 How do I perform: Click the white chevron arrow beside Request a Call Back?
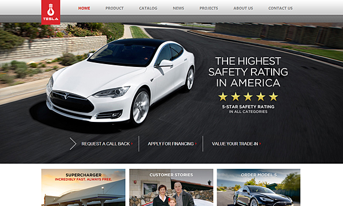(x=73, y=144)
